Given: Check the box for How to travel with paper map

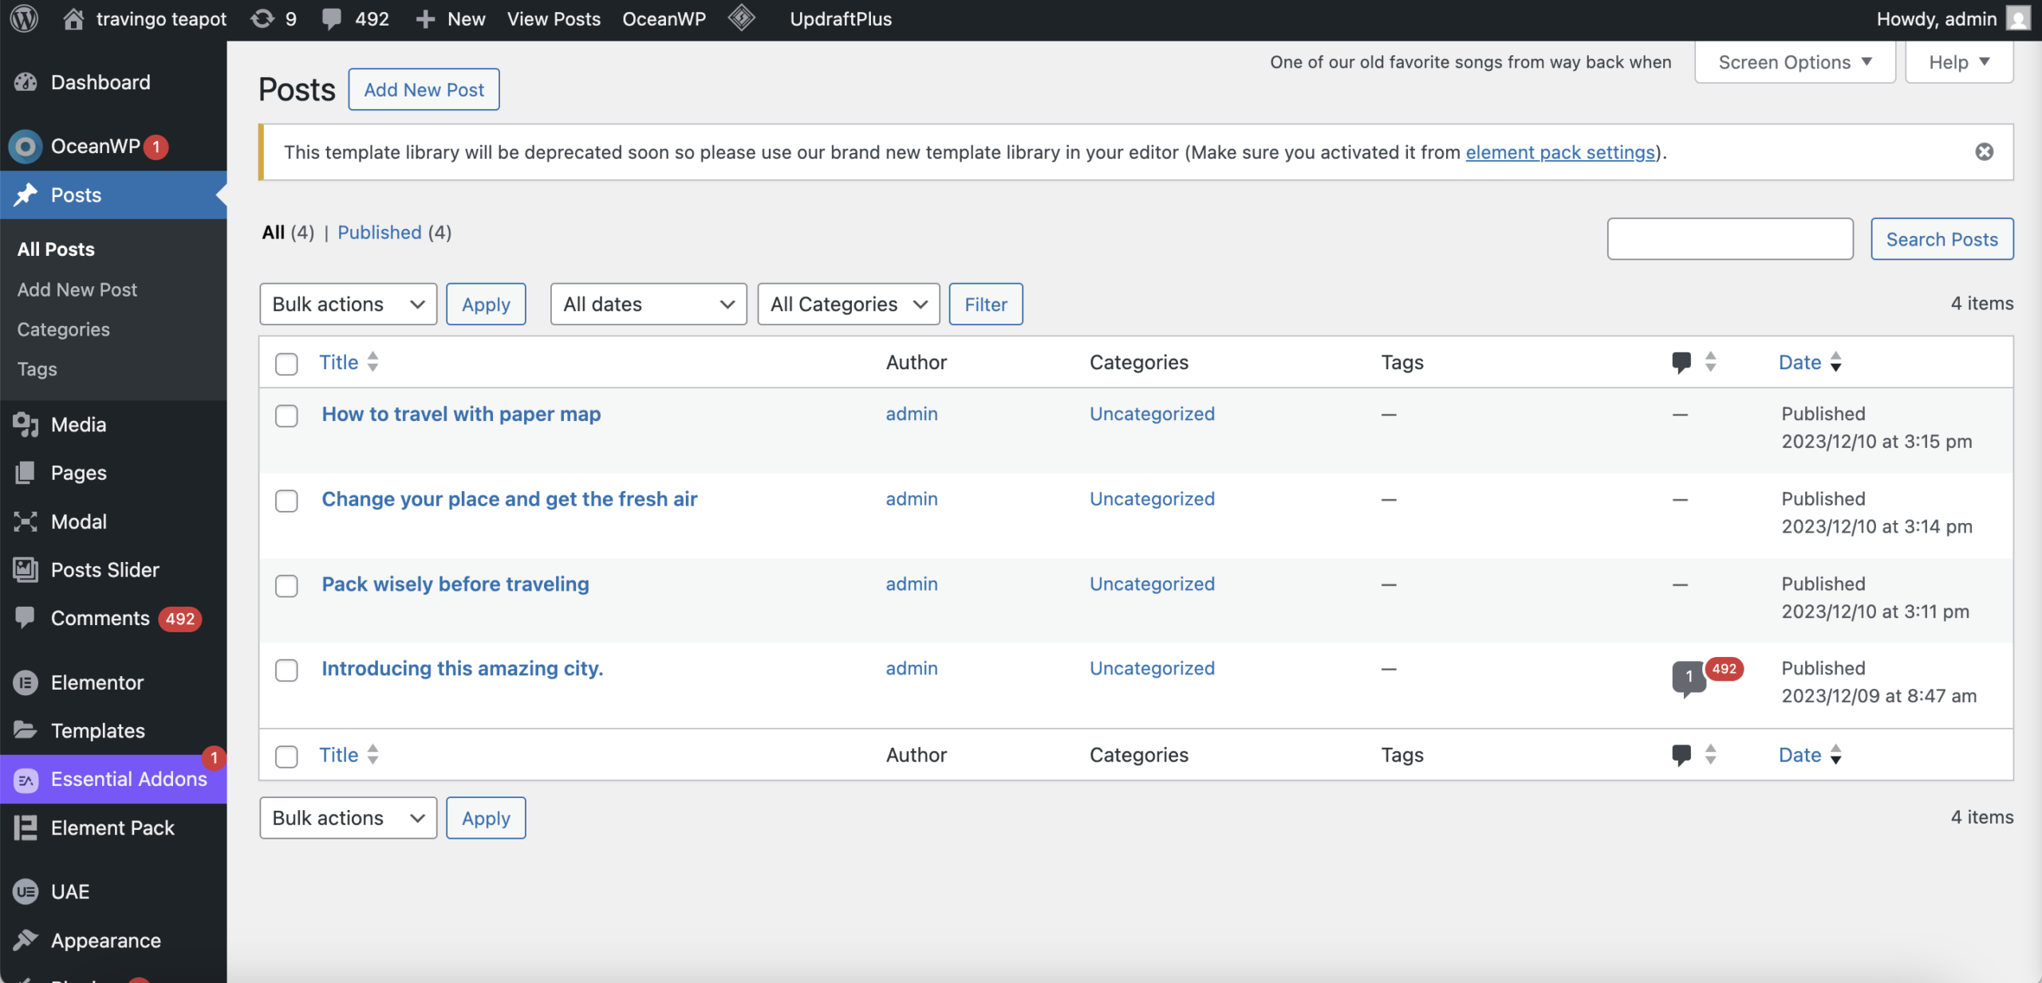Looking at the screenshot, I should pyautogui.click(x=286, y=415).
